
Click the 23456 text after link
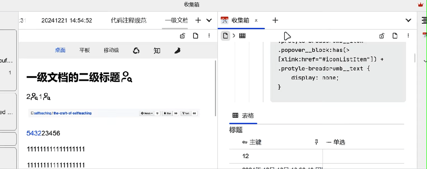click(x=51, y=133)
